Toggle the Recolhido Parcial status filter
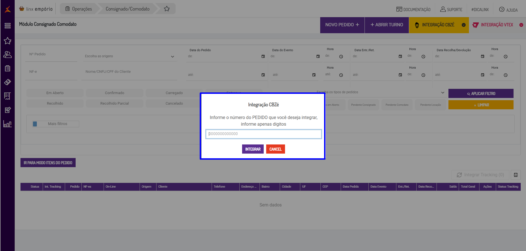526x251 pixels. [115, 103]
